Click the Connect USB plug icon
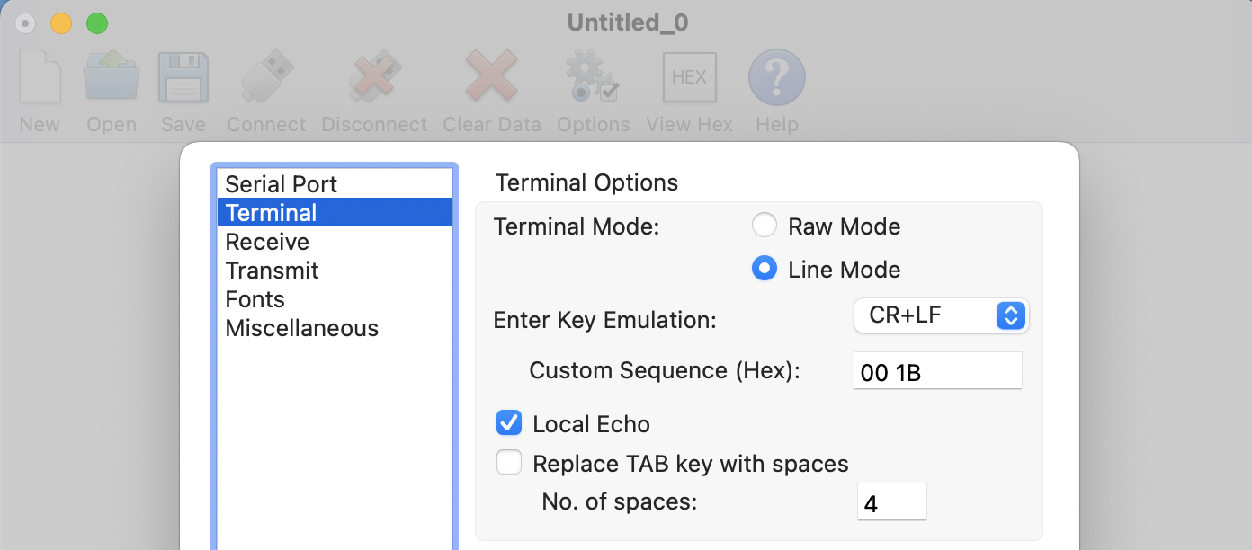Viewport: 1252px width, 550px height. tap(266, 78)
